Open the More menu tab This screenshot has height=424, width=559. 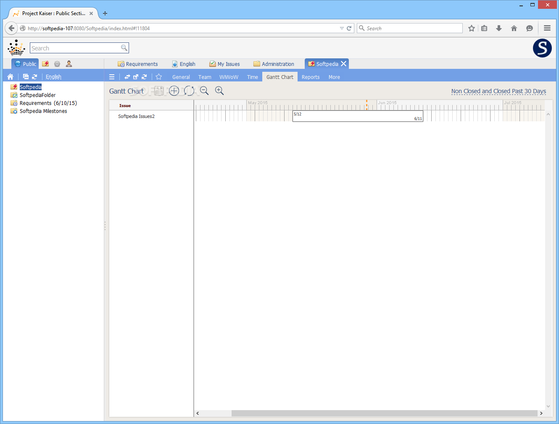click(334, 77)
